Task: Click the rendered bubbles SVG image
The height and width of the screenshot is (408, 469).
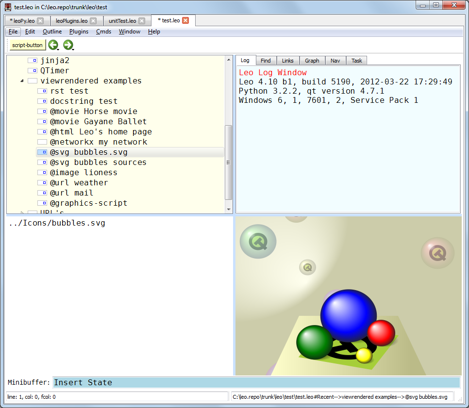Action: tap(348, 296)
